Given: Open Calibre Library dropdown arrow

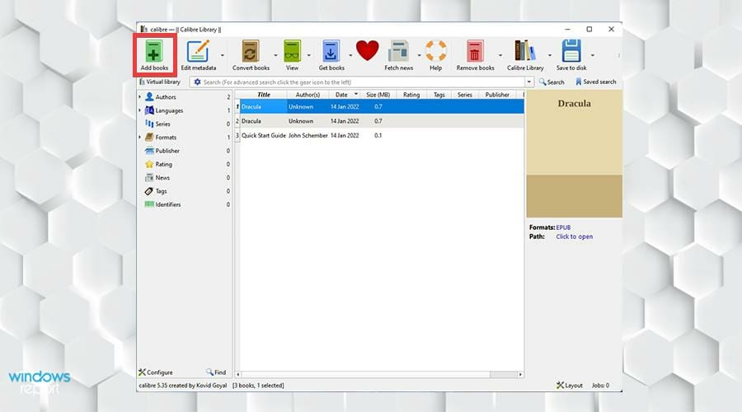Looking at the screenshot, I should point(549,55).
